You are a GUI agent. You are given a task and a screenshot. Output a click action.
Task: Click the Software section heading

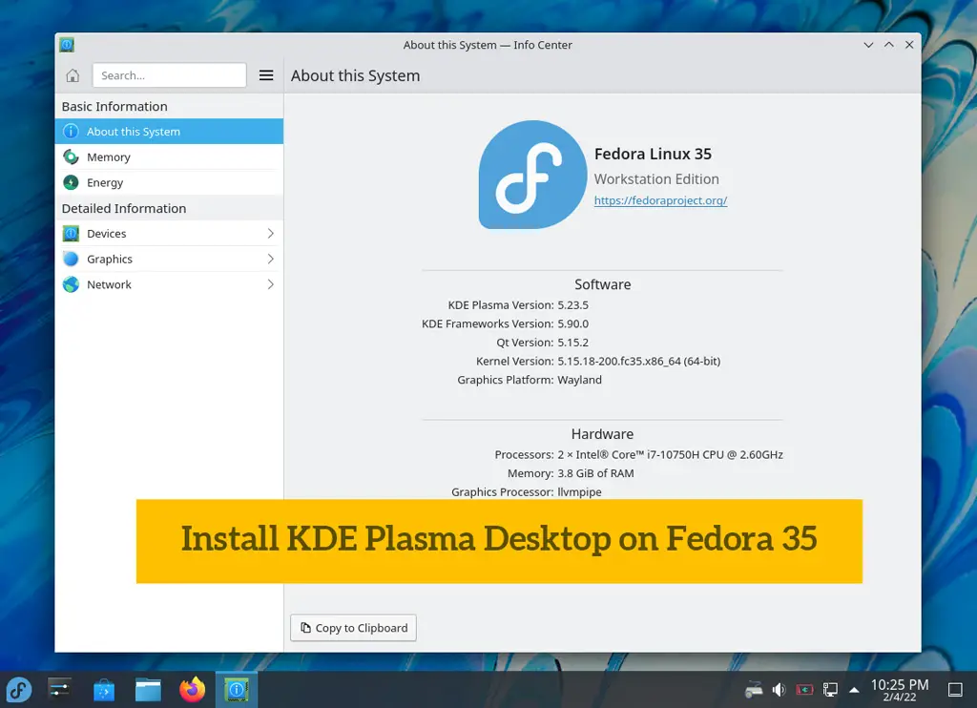point(603,284)
